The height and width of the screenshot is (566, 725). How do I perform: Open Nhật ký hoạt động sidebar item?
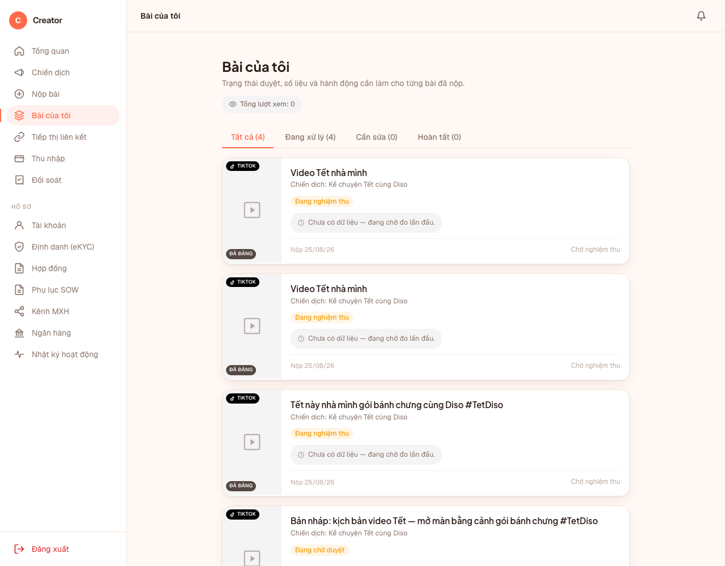[x=63, y=354]
